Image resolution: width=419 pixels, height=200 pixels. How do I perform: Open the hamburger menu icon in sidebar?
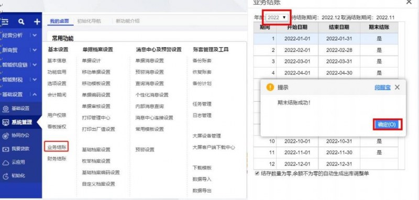(x=5, y=22)
